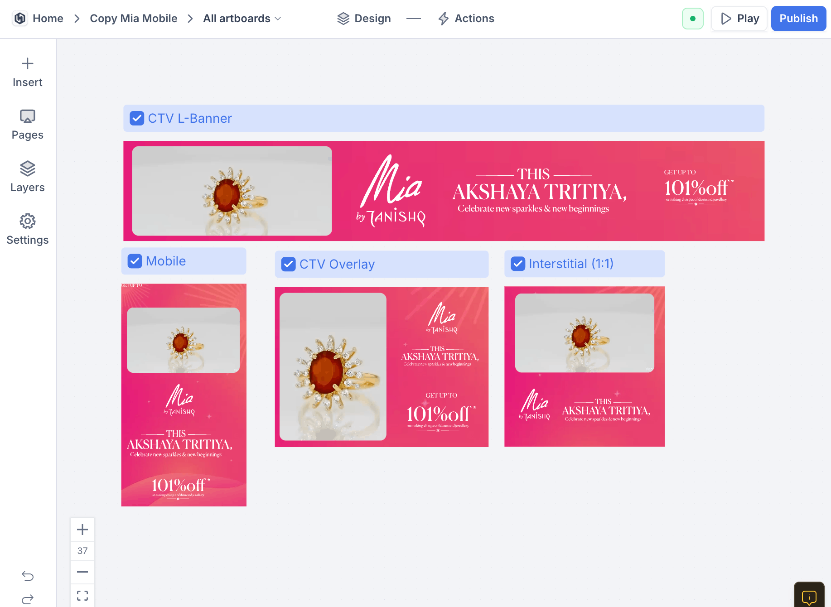The image size is (831, 607).
Task: Switch to the Actions tab
Action: click(x=466, y=19)
